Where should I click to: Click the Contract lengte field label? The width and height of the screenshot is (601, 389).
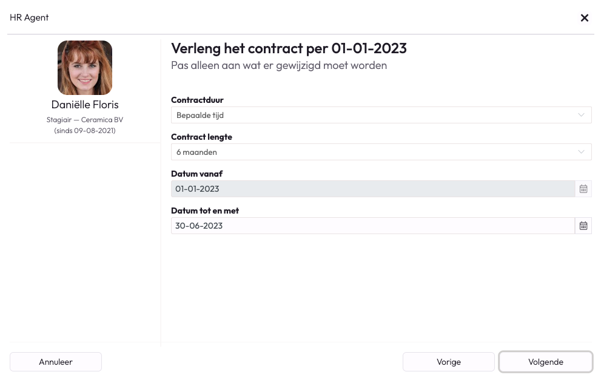(201, 137)
